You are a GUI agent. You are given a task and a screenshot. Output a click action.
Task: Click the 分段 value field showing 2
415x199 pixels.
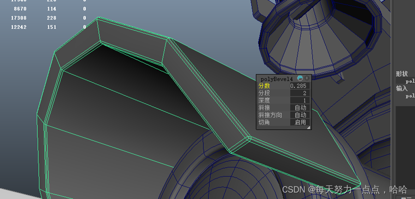300,93
